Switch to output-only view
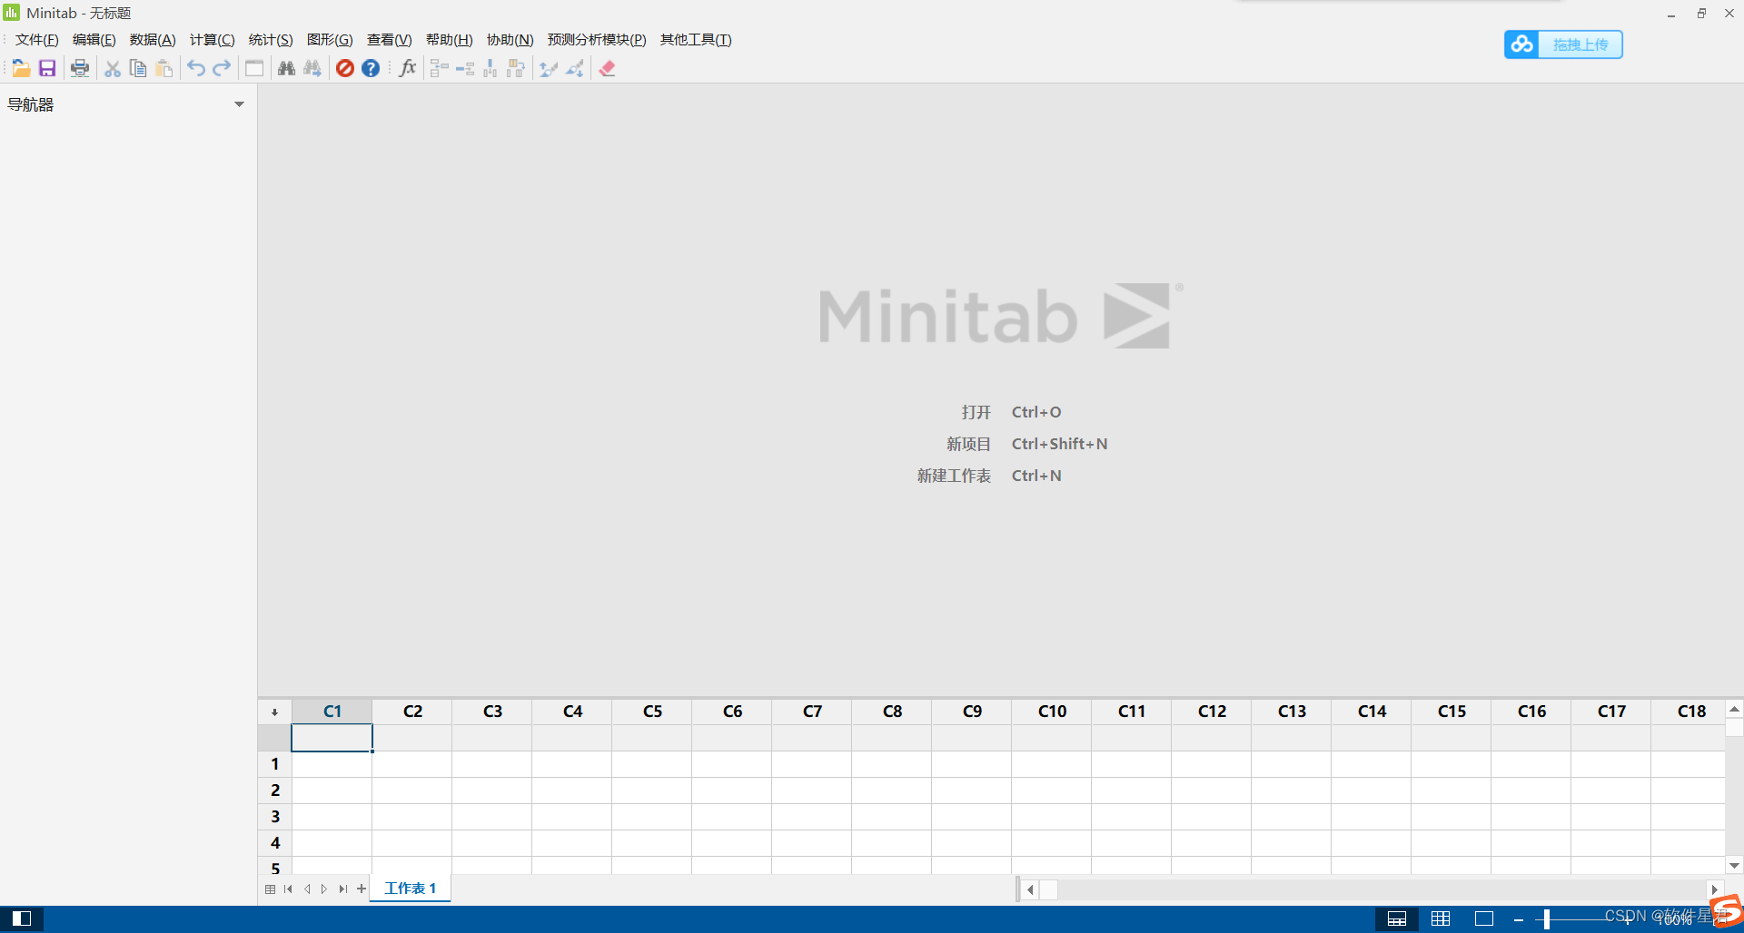Viewport: 1744px width, 933px height. coord(1484,918)
